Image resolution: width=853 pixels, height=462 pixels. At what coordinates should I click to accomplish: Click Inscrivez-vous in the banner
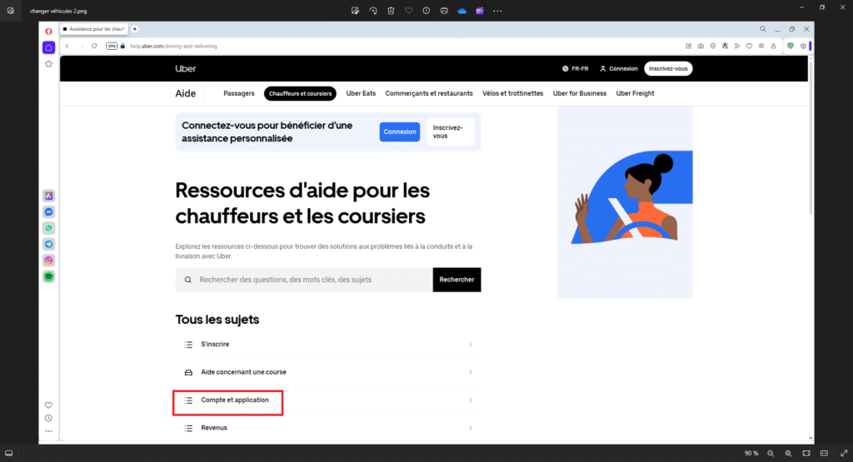point(450,132)
